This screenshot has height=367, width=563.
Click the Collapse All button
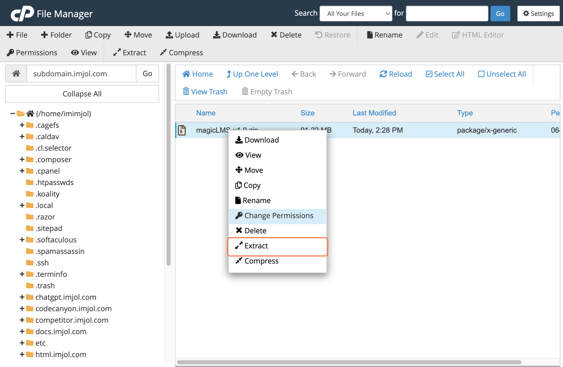[82, 94]
